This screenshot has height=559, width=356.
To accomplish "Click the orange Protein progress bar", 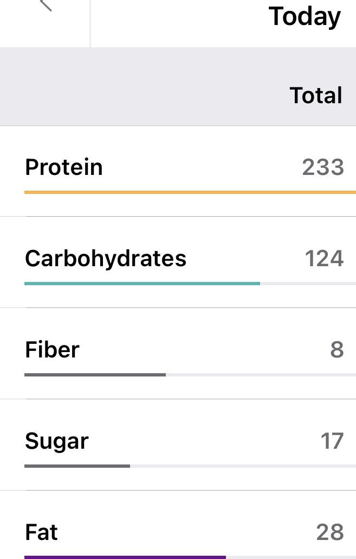I will point(190,192).
